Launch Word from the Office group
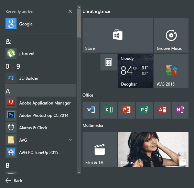 pyautogui.click(x=91, y=110)
